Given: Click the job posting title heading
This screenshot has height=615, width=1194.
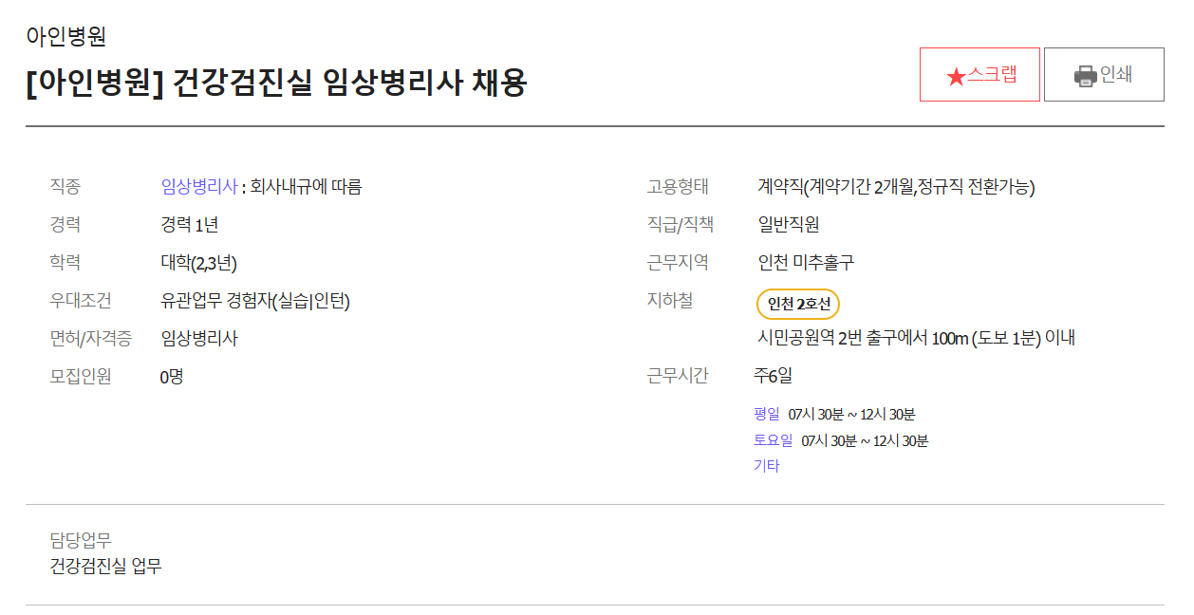Looking at the screenshot, I should 276,84.
